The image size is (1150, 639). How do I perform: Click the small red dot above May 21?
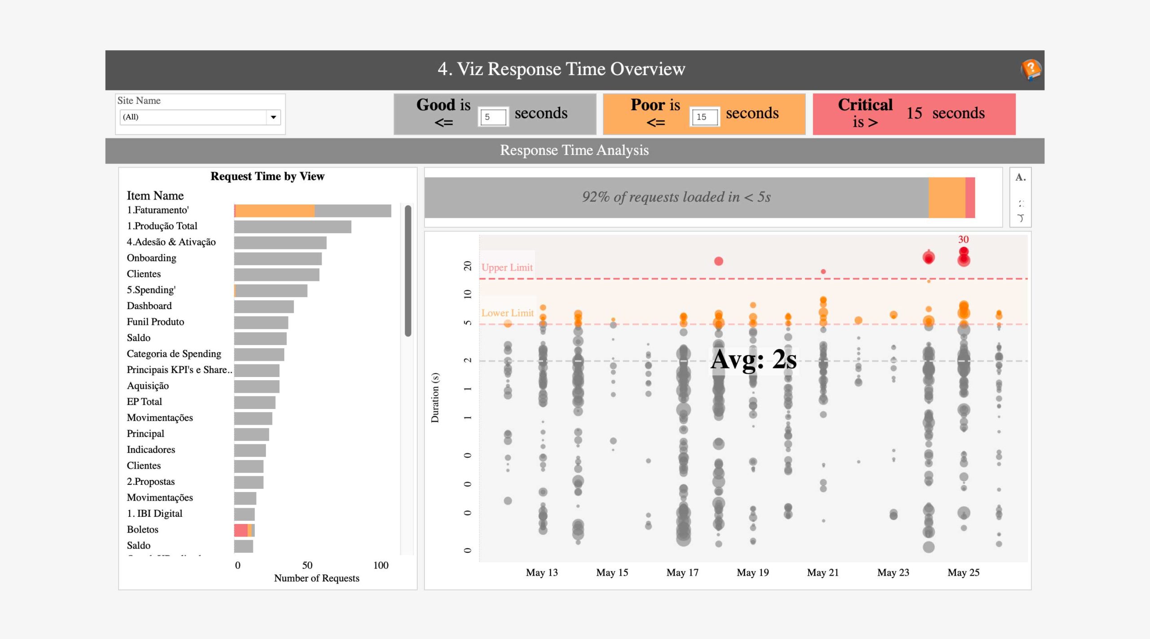pos(823,271)
